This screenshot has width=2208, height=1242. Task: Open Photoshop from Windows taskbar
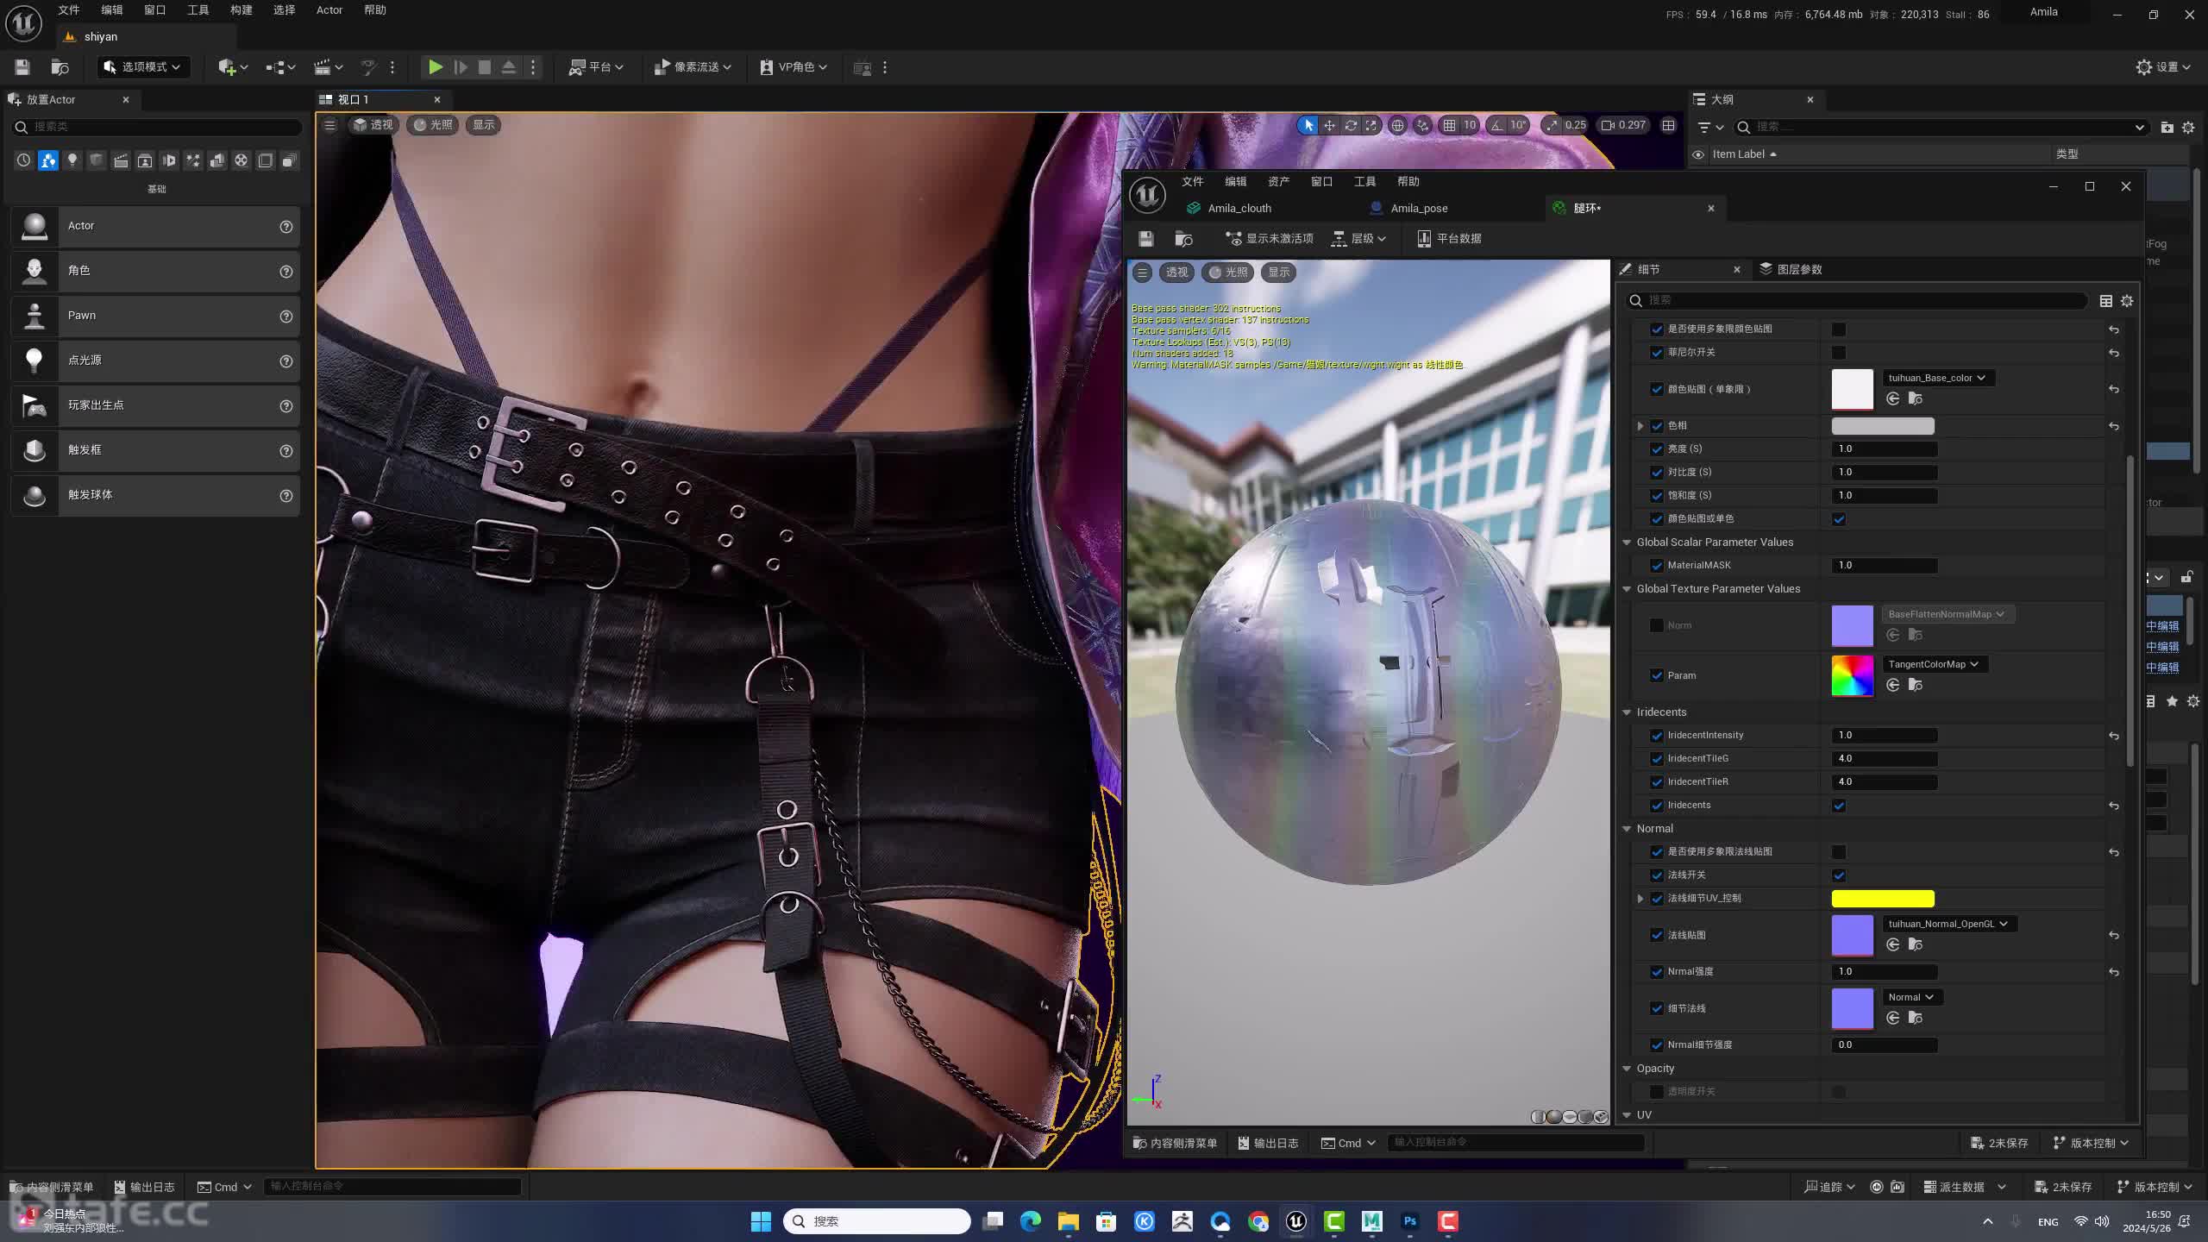click(1410, 1220)
